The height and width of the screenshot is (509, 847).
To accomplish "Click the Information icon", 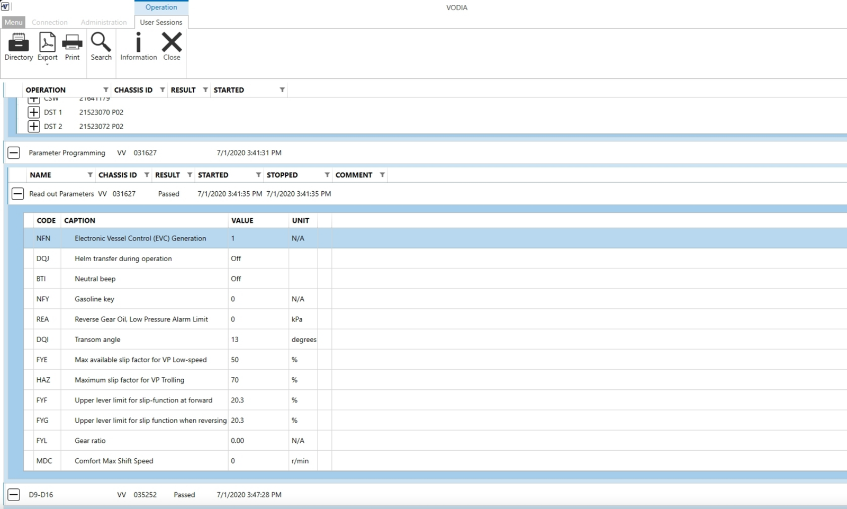I will [138, 43].
